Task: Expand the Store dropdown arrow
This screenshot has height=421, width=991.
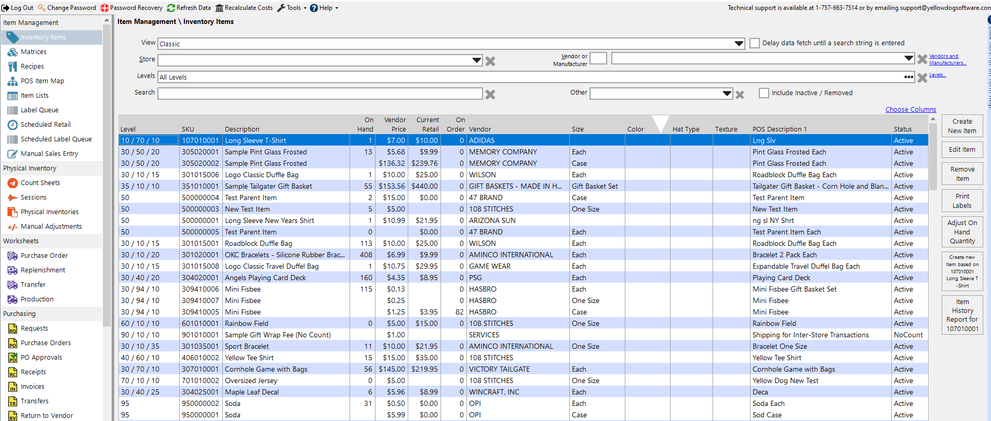Action: point(476,60)
